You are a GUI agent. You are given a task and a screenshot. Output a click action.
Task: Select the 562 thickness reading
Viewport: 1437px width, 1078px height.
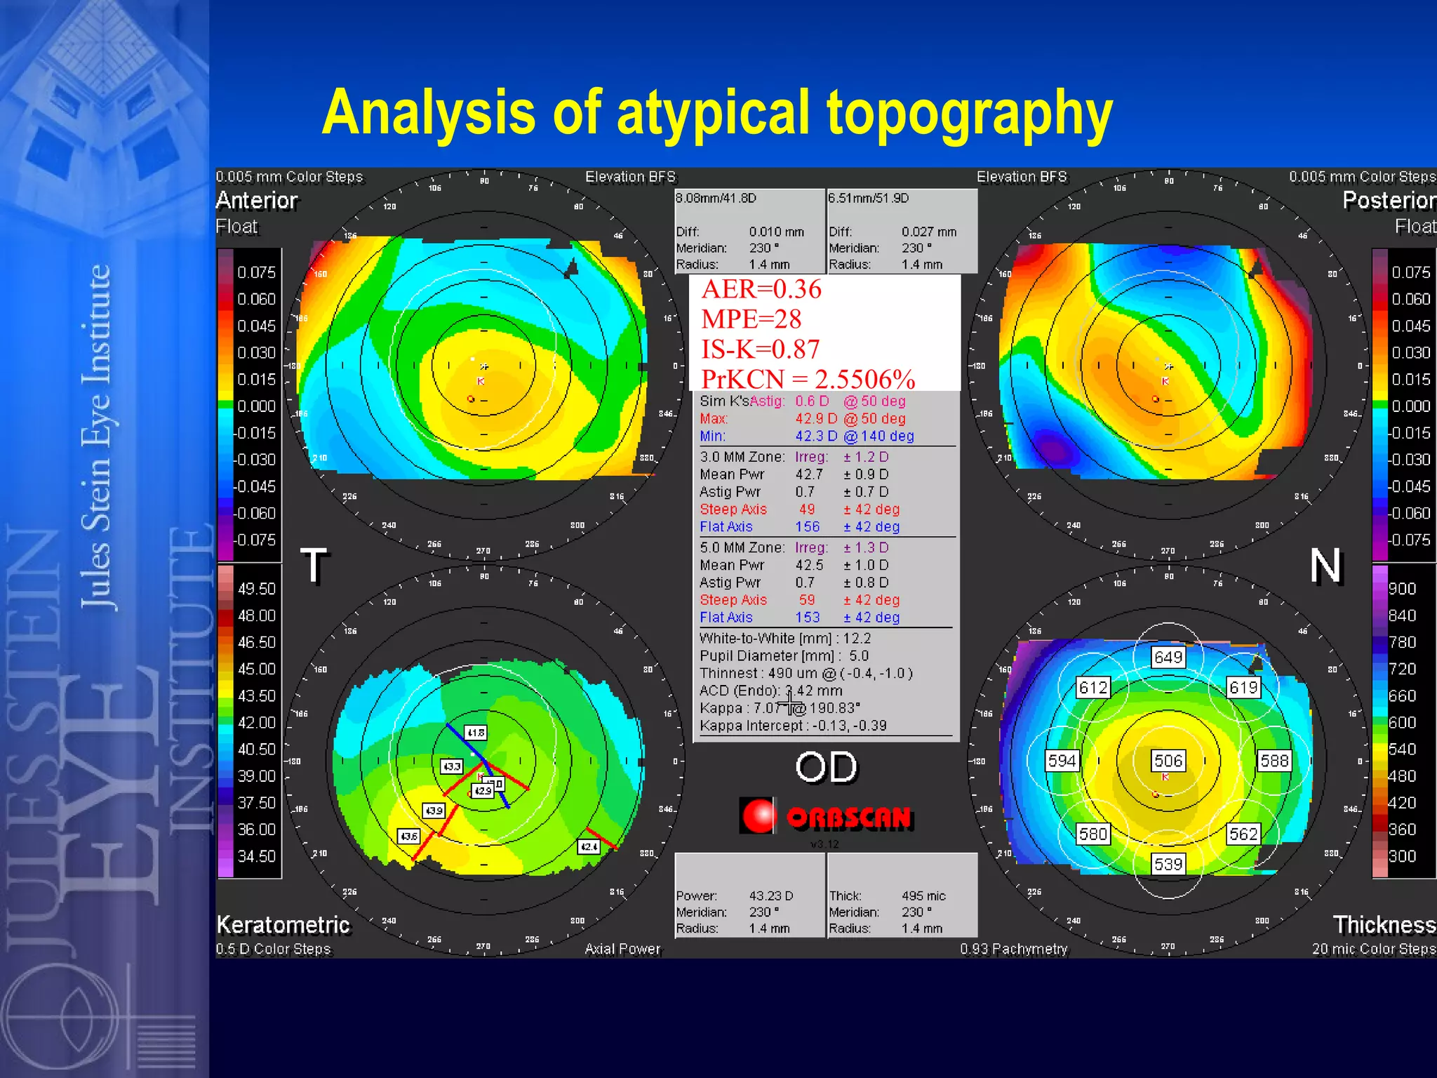click(x=1243, y=834)
